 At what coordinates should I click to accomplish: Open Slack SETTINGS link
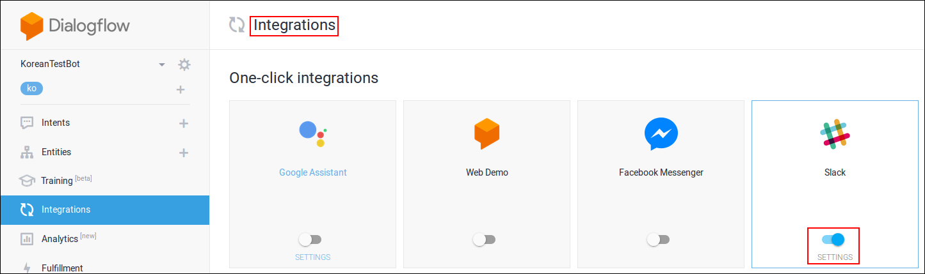point(835,257)
